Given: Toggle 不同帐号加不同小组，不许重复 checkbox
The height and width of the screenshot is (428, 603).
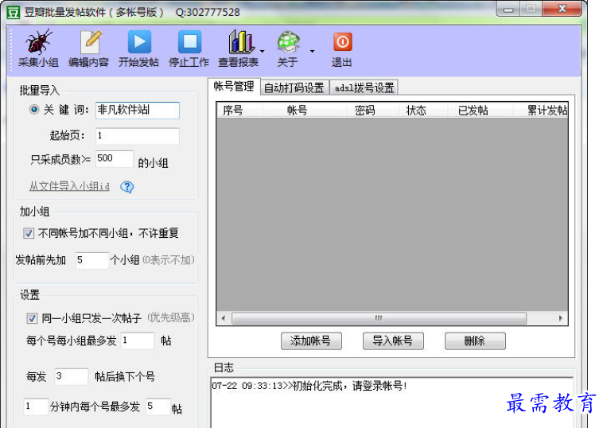Looking at the screenshot, I should [29, 233].
